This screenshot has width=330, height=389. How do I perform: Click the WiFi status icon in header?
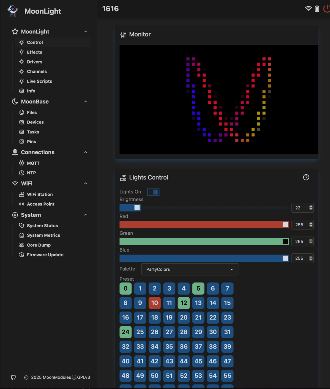pos(308,9)
